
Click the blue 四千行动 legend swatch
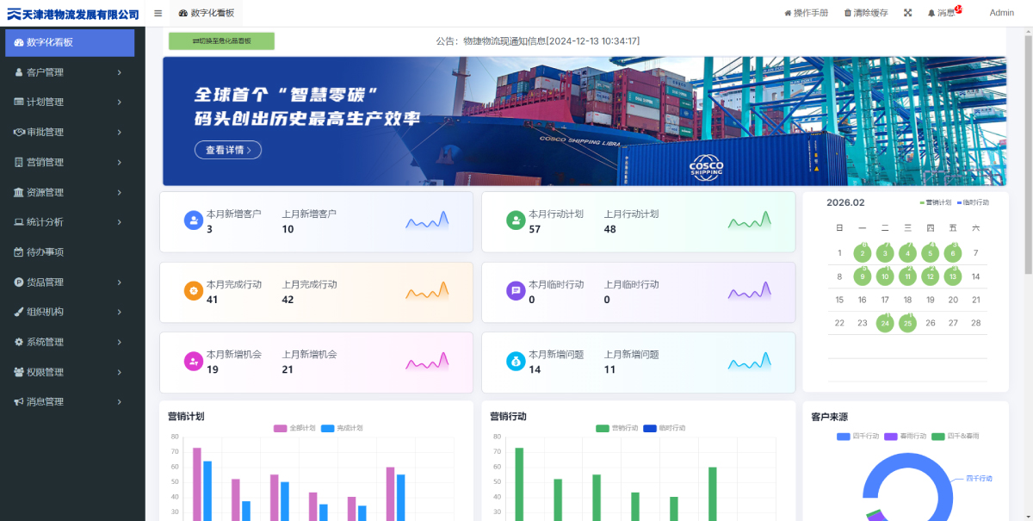click(x=843, y=437)
